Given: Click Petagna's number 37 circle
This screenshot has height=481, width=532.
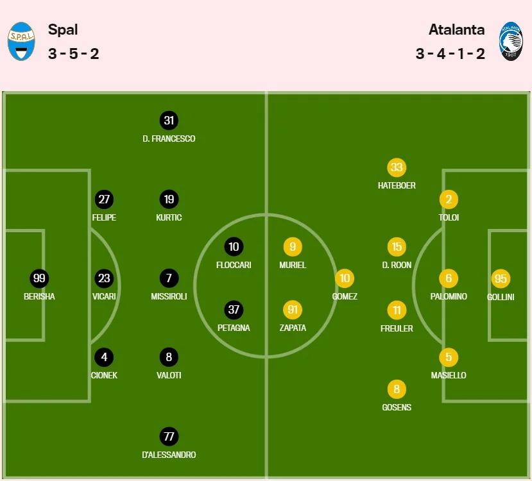Looking at the screenshot, I should [x=234, y=310].
